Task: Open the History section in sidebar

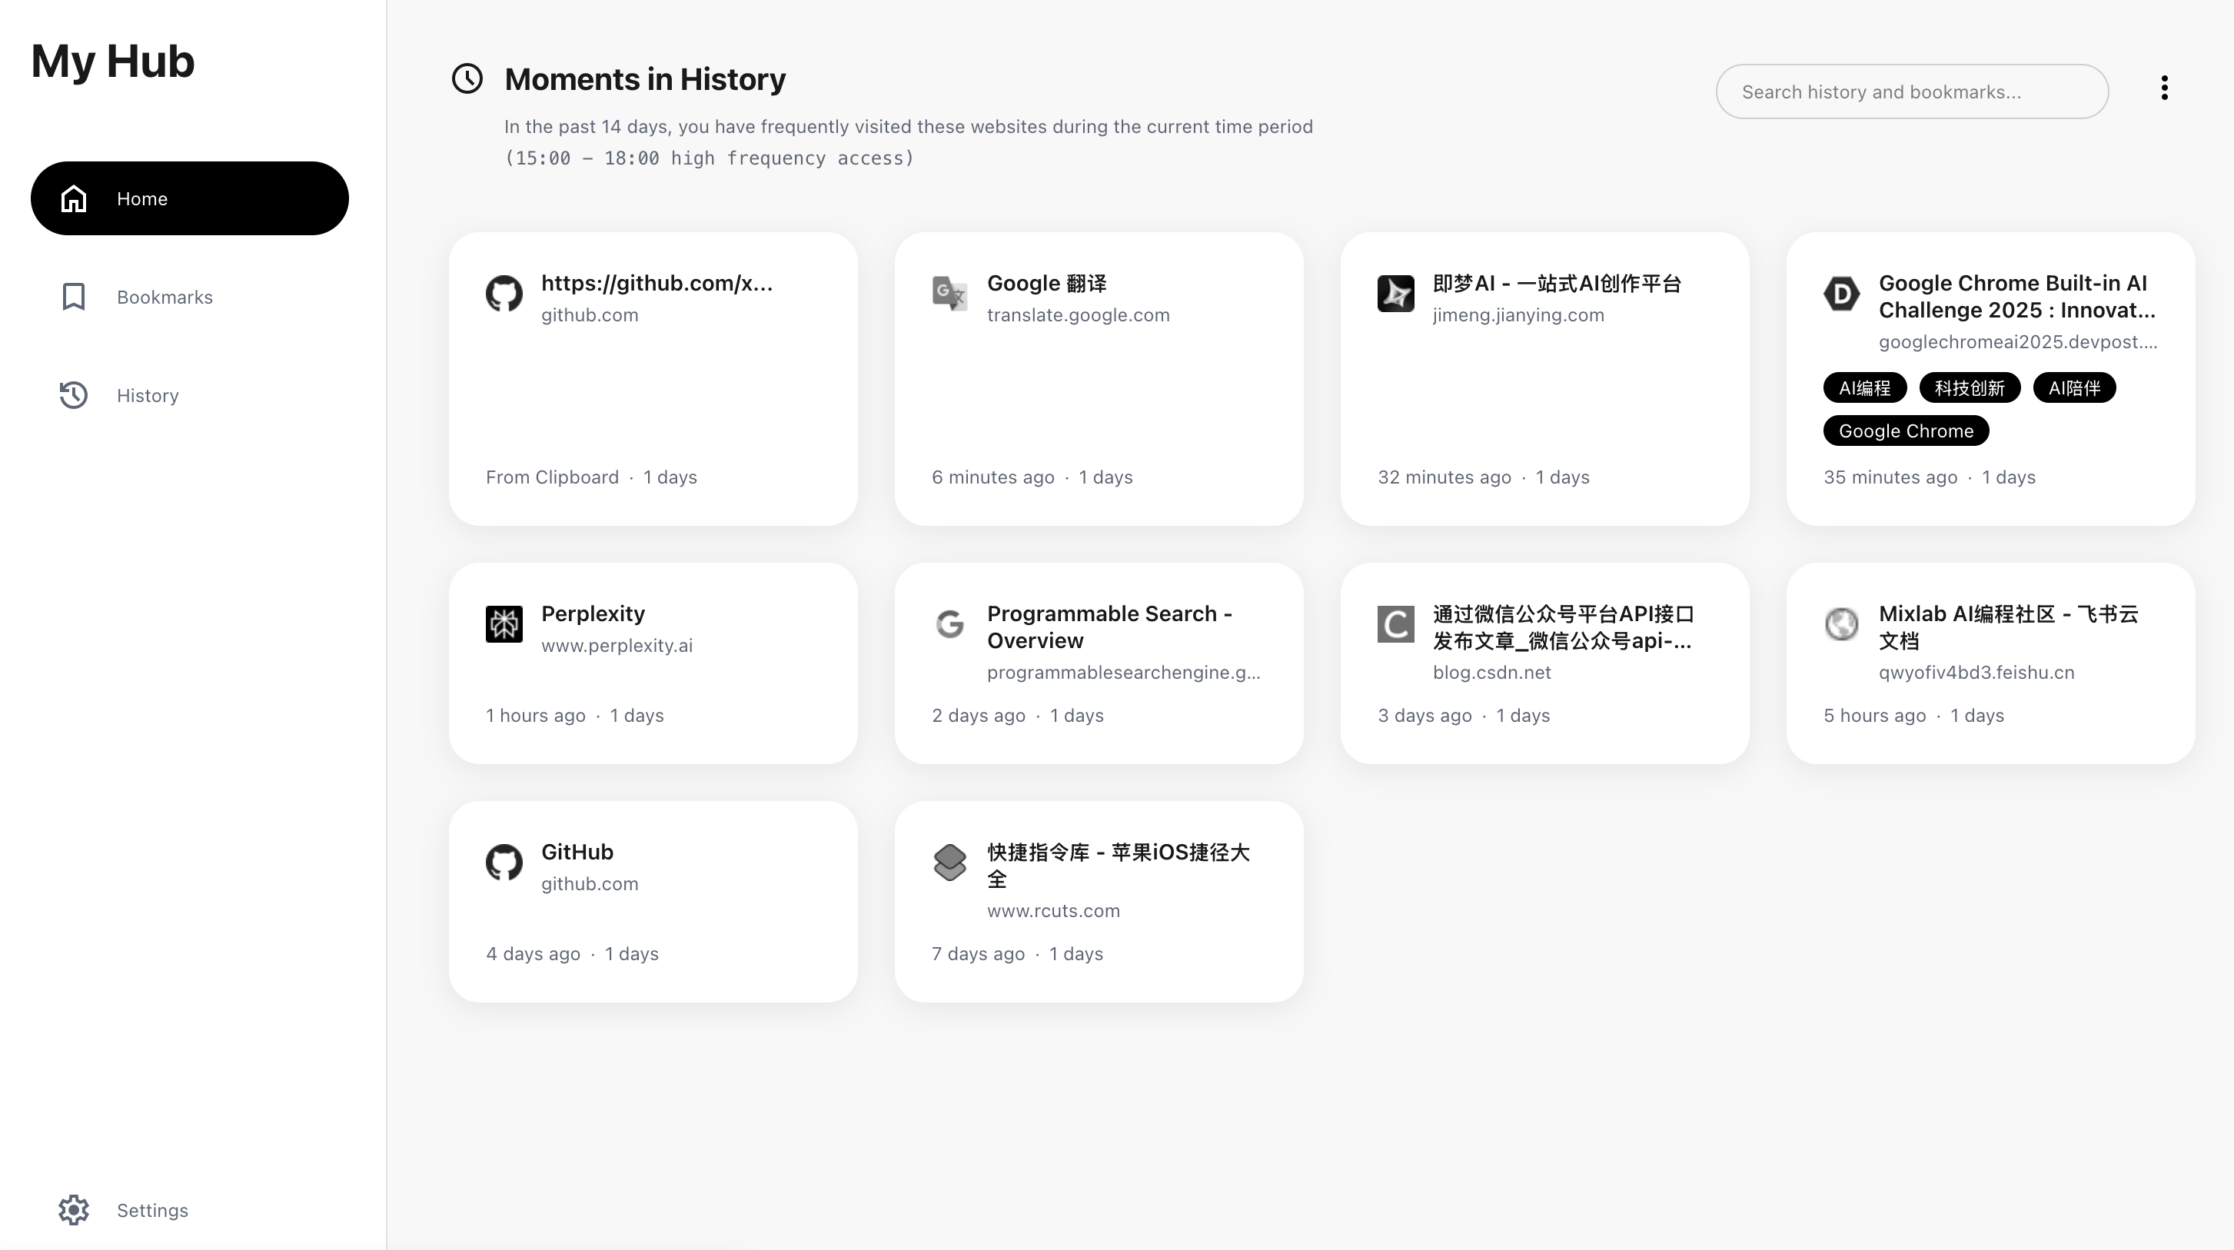Action: pos(148,396)
